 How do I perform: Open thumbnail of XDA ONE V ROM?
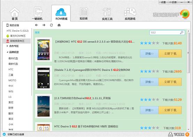click(44, 127)
